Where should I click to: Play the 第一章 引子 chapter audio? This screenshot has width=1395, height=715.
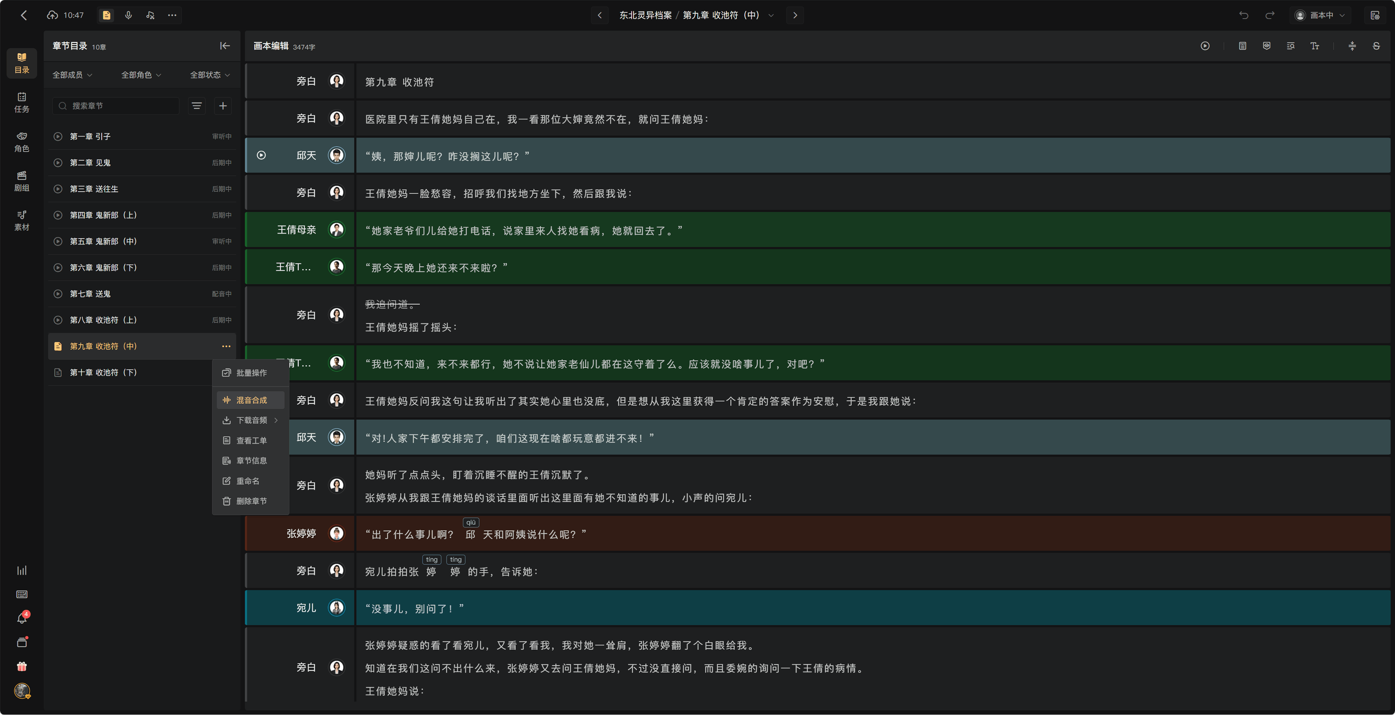[58, 137]
